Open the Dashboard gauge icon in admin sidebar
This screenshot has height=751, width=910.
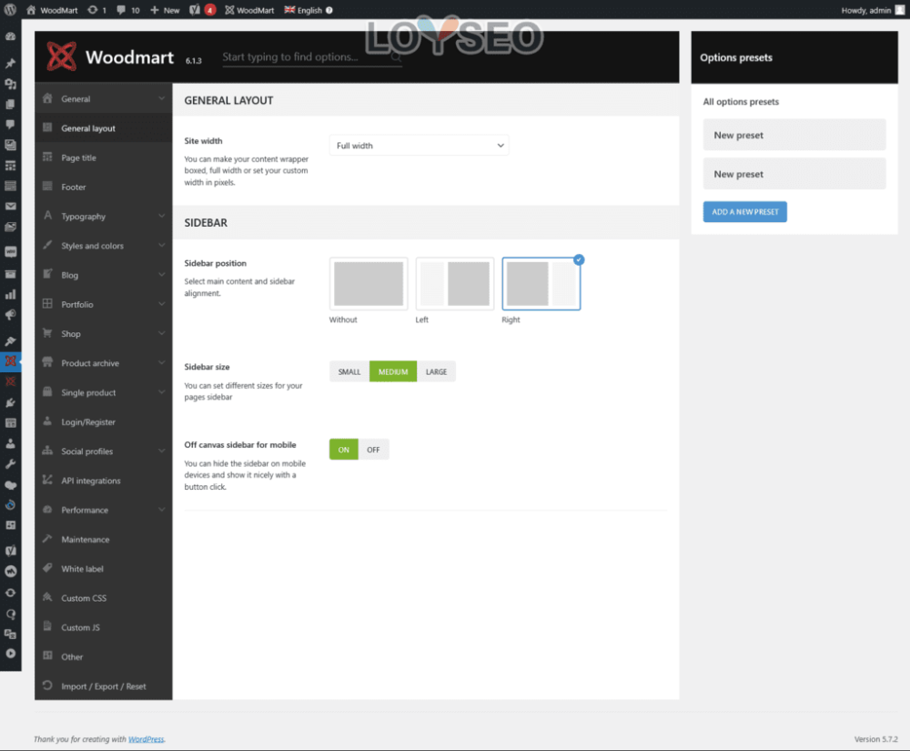click(x=10, y=36)
